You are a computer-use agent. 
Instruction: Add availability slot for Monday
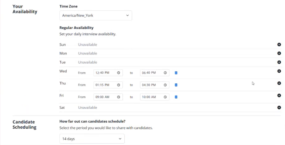279,53
